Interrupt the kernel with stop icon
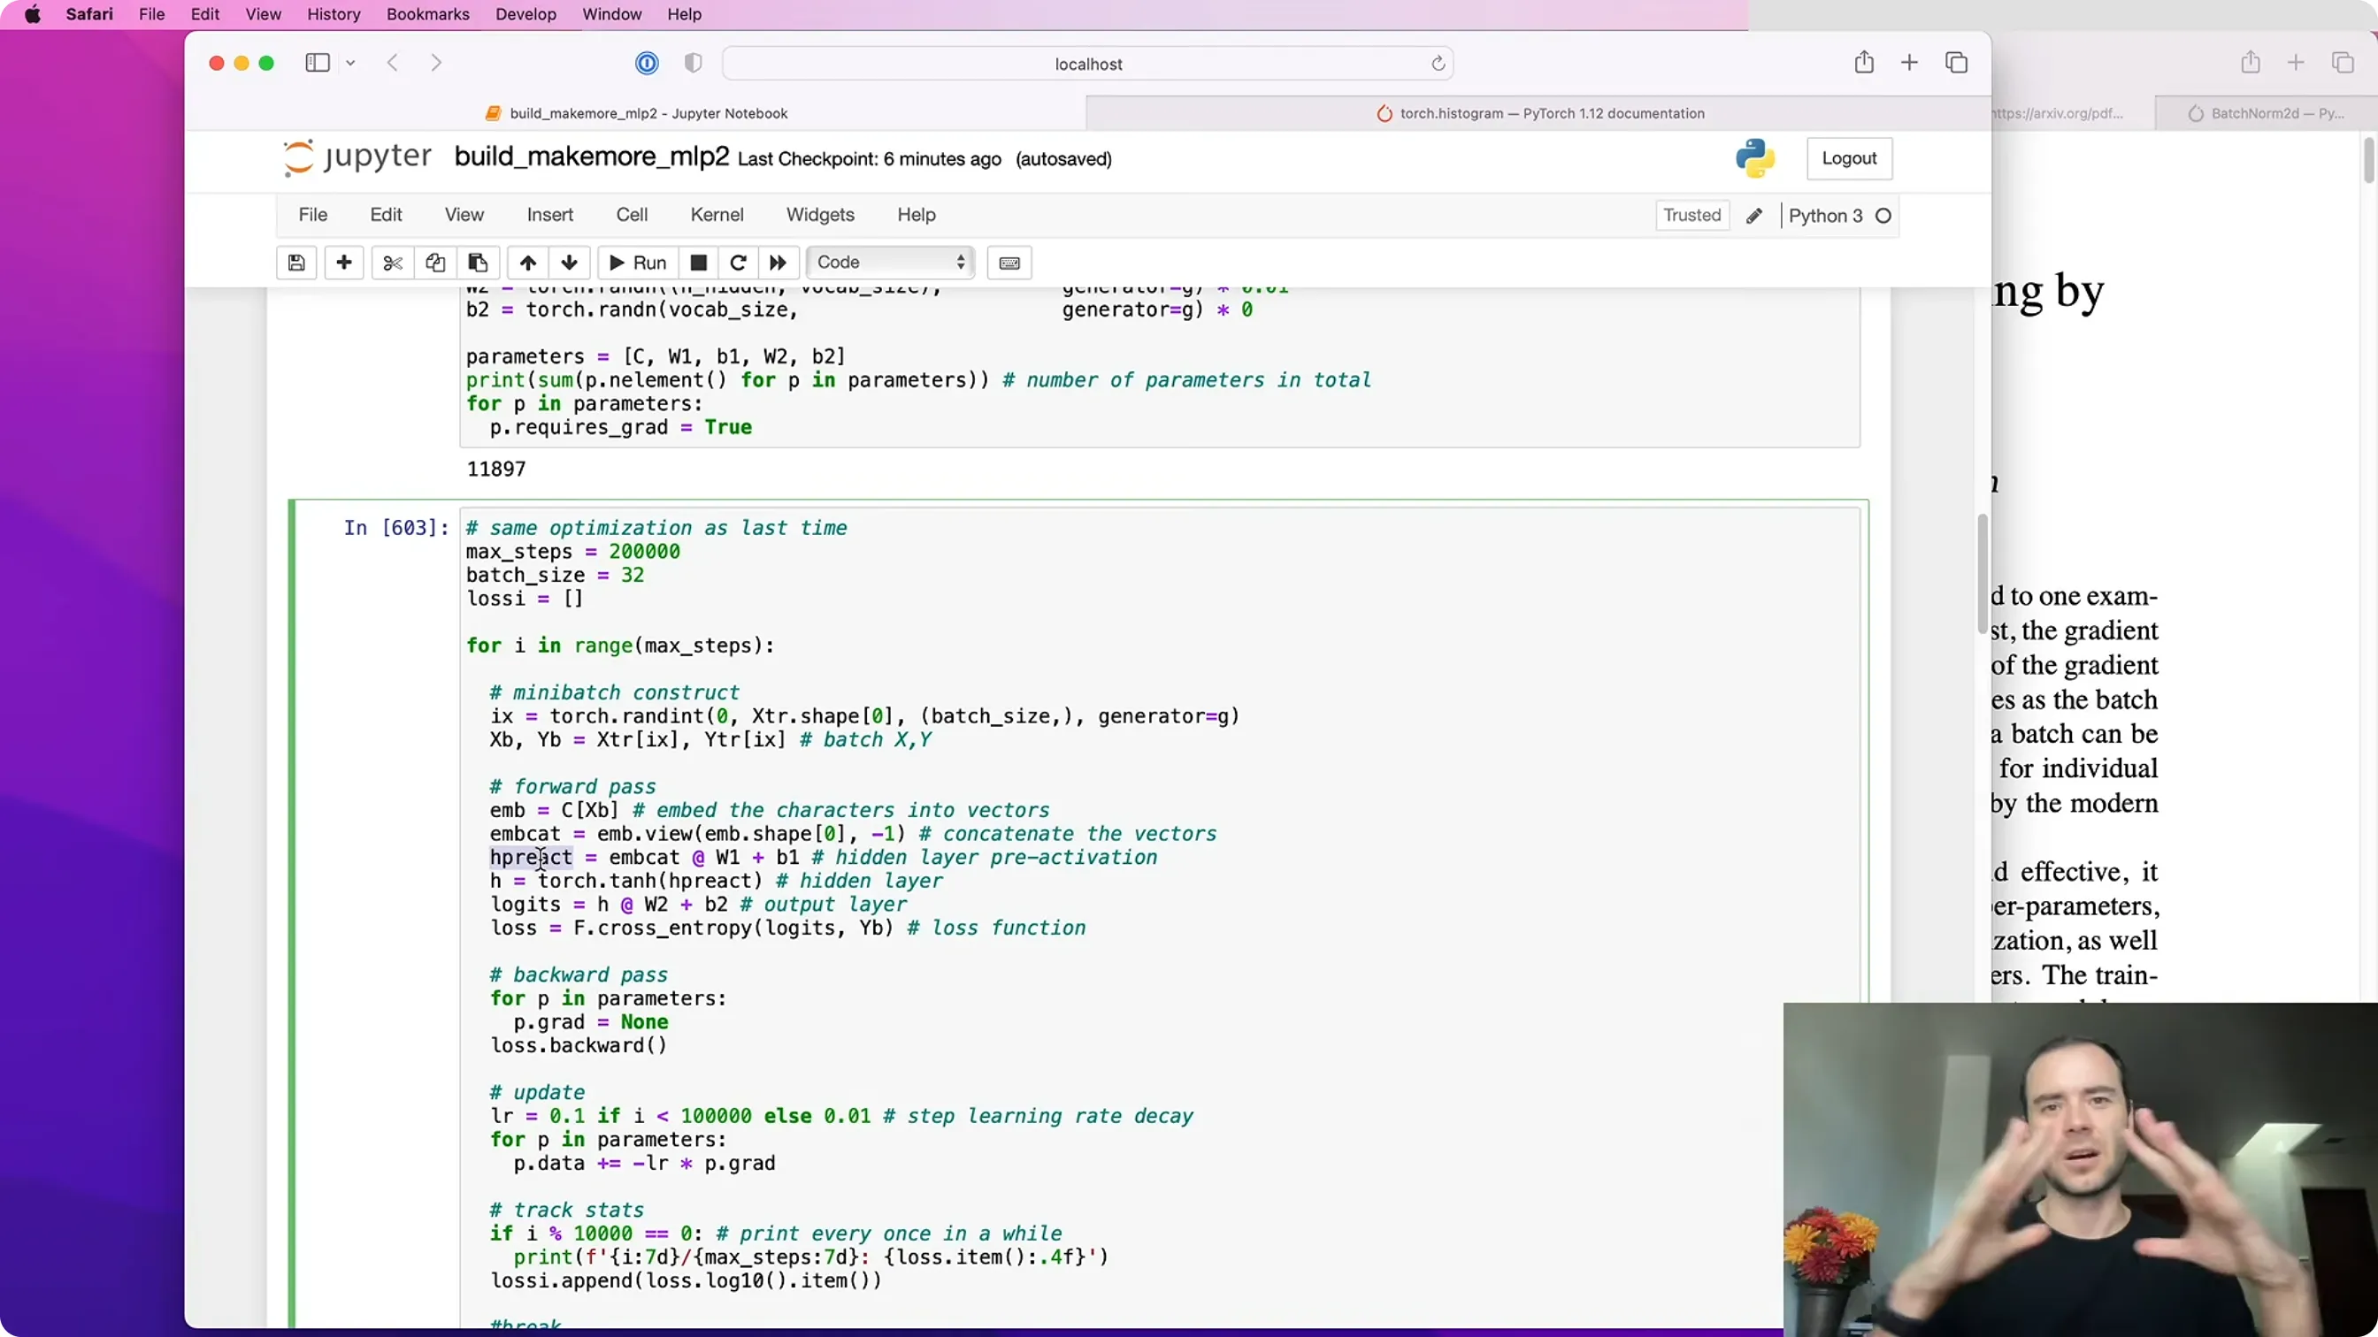Image resolution: width=2378 pixels, height=1337 pixels. tap(699, 263)
